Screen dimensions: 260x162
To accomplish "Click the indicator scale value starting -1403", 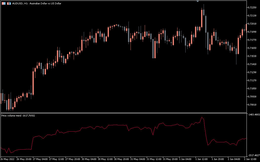I will click(x=253, y=114).
